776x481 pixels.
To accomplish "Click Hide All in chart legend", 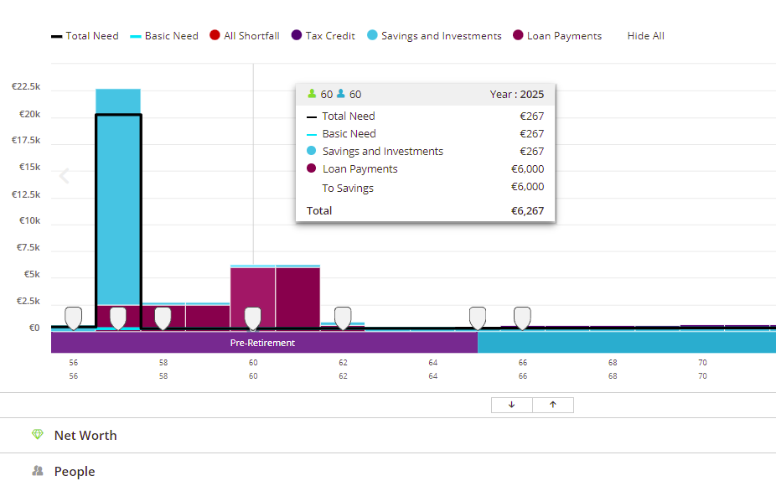I will point(646,36).
